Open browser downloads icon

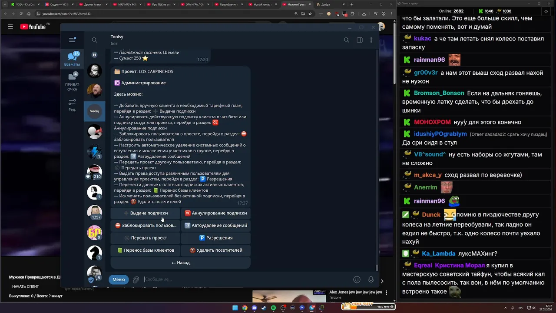pos(364,13)
